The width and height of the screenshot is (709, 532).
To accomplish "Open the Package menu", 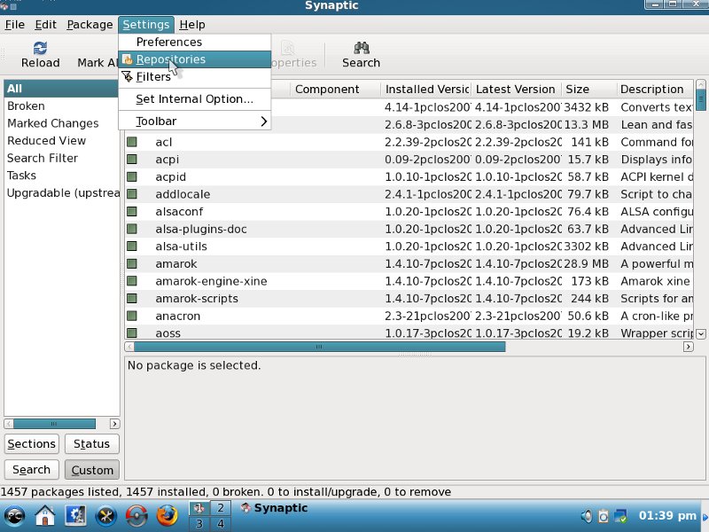I will [90, 25].
